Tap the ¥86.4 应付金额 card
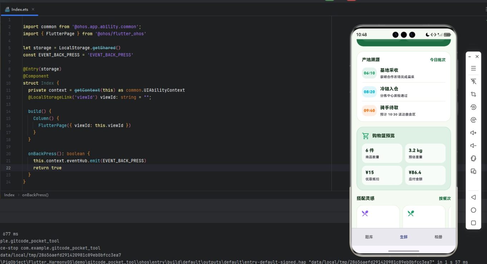Screen dimensions: 487x264 tap(425, 175)
